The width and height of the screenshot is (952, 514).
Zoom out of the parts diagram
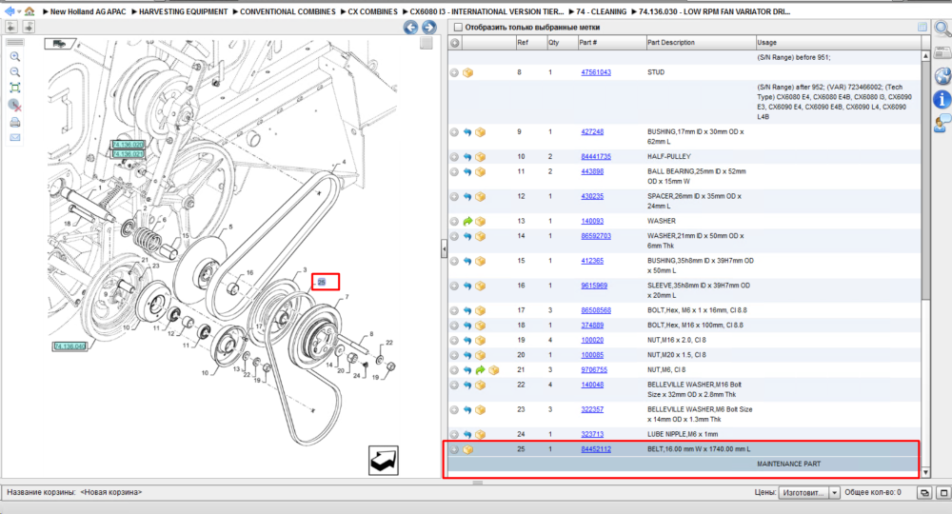coord(15,72)
